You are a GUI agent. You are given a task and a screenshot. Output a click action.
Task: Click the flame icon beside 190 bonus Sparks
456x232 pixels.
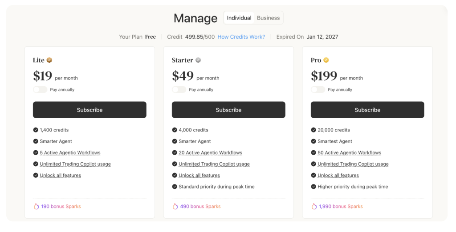(37, 206)
